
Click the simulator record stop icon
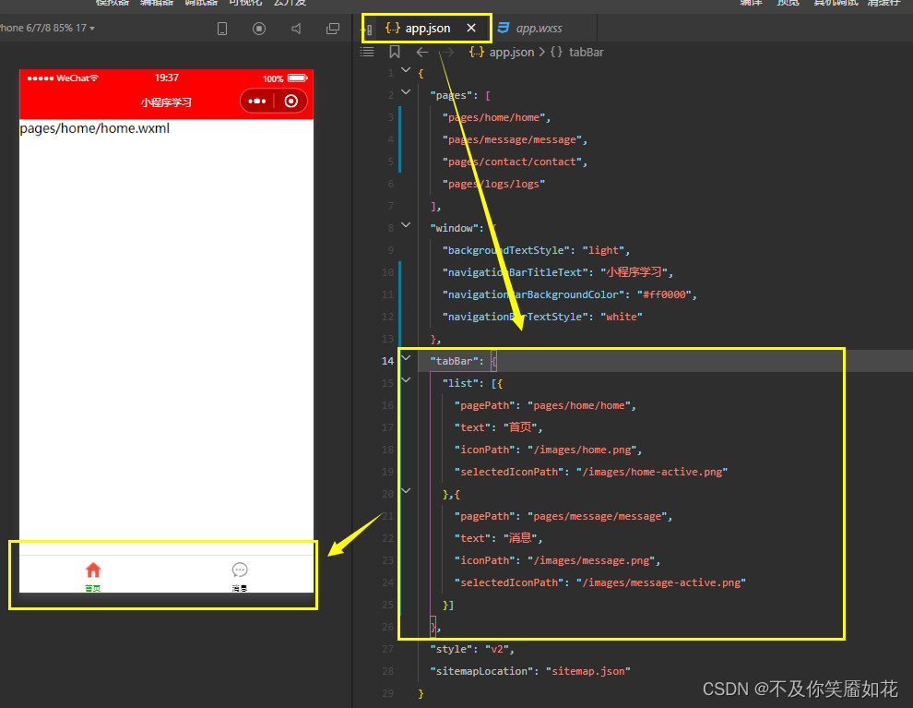[259, 29]
